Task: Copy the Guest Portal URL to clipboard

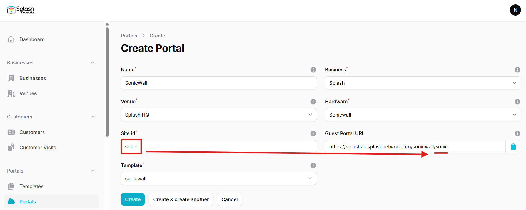Action: [513, 146]
